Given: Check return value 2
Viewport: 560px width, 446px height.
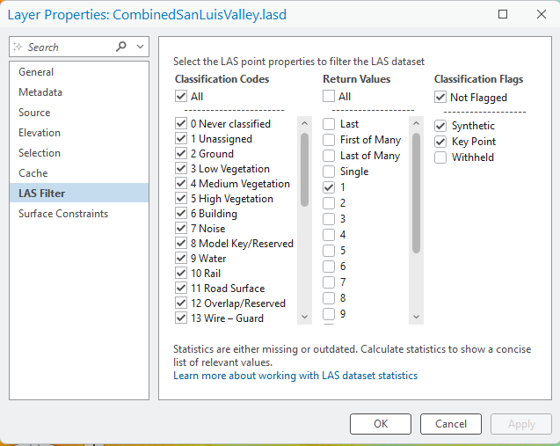Looking at the screenshot, I should tap(329, 203).
